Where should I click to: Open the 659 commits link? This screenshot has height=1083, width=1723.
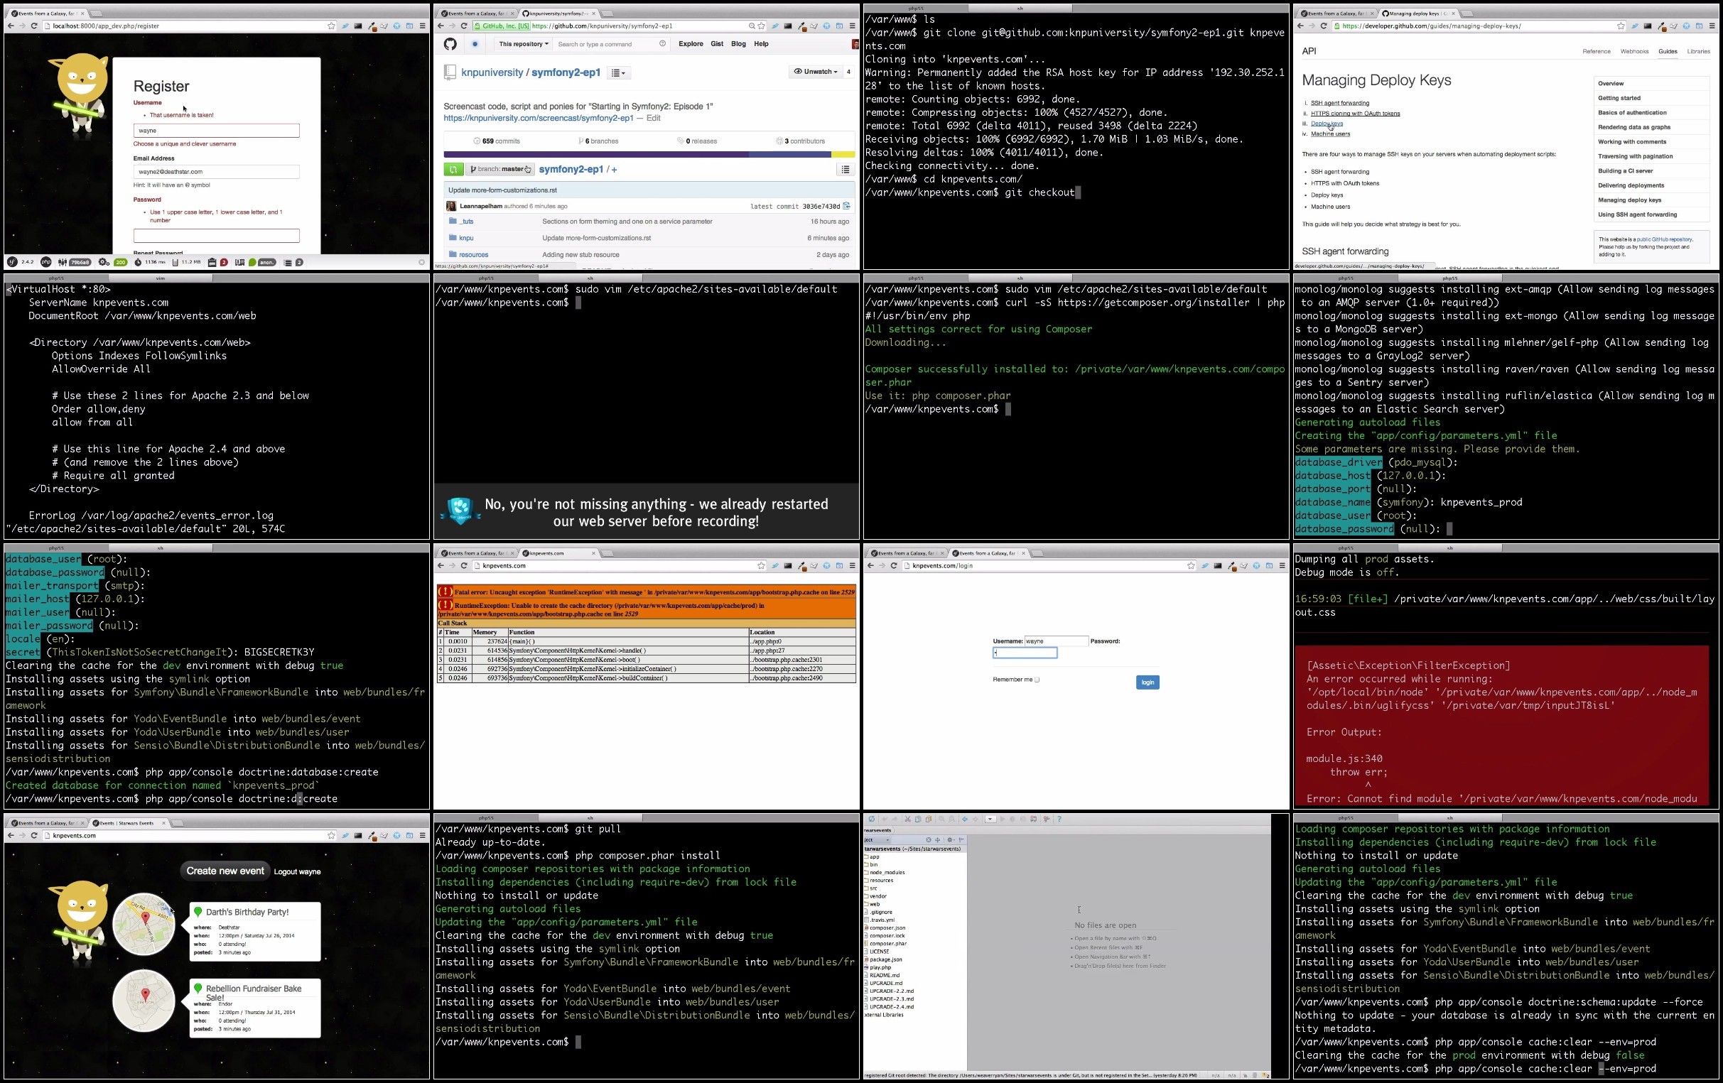tap(497, 141)
